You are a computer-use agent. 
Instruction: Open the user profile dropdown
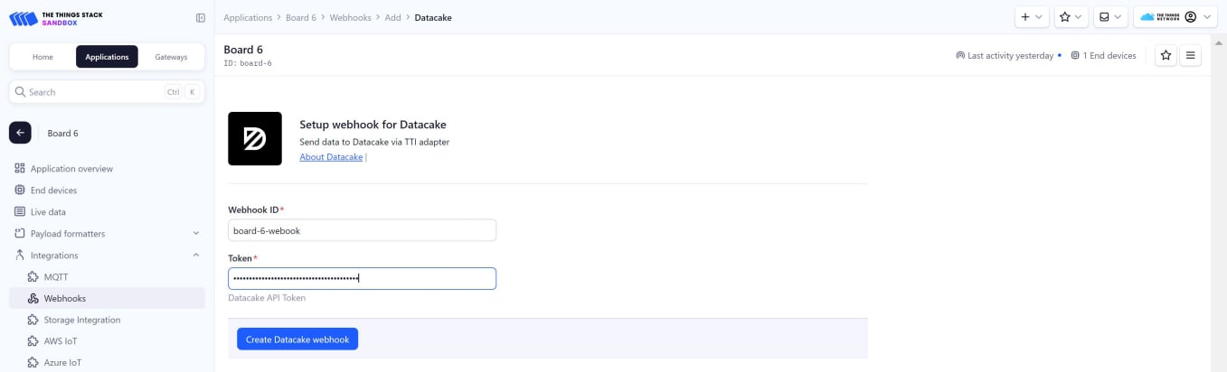pos(1175,17)
